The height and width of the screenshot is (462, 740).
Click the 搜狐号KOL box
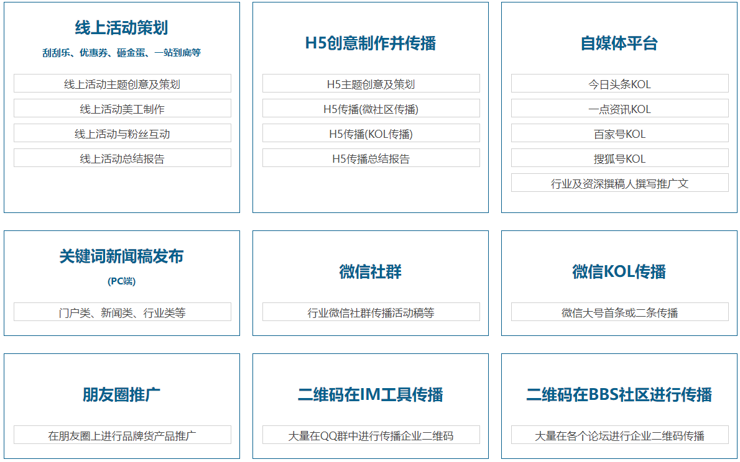click(x=619, y=158)
